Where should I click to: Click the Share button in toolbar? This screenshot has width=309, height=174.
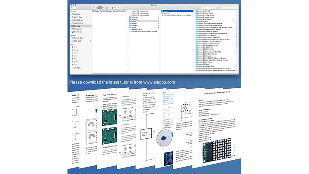(119, 8)
